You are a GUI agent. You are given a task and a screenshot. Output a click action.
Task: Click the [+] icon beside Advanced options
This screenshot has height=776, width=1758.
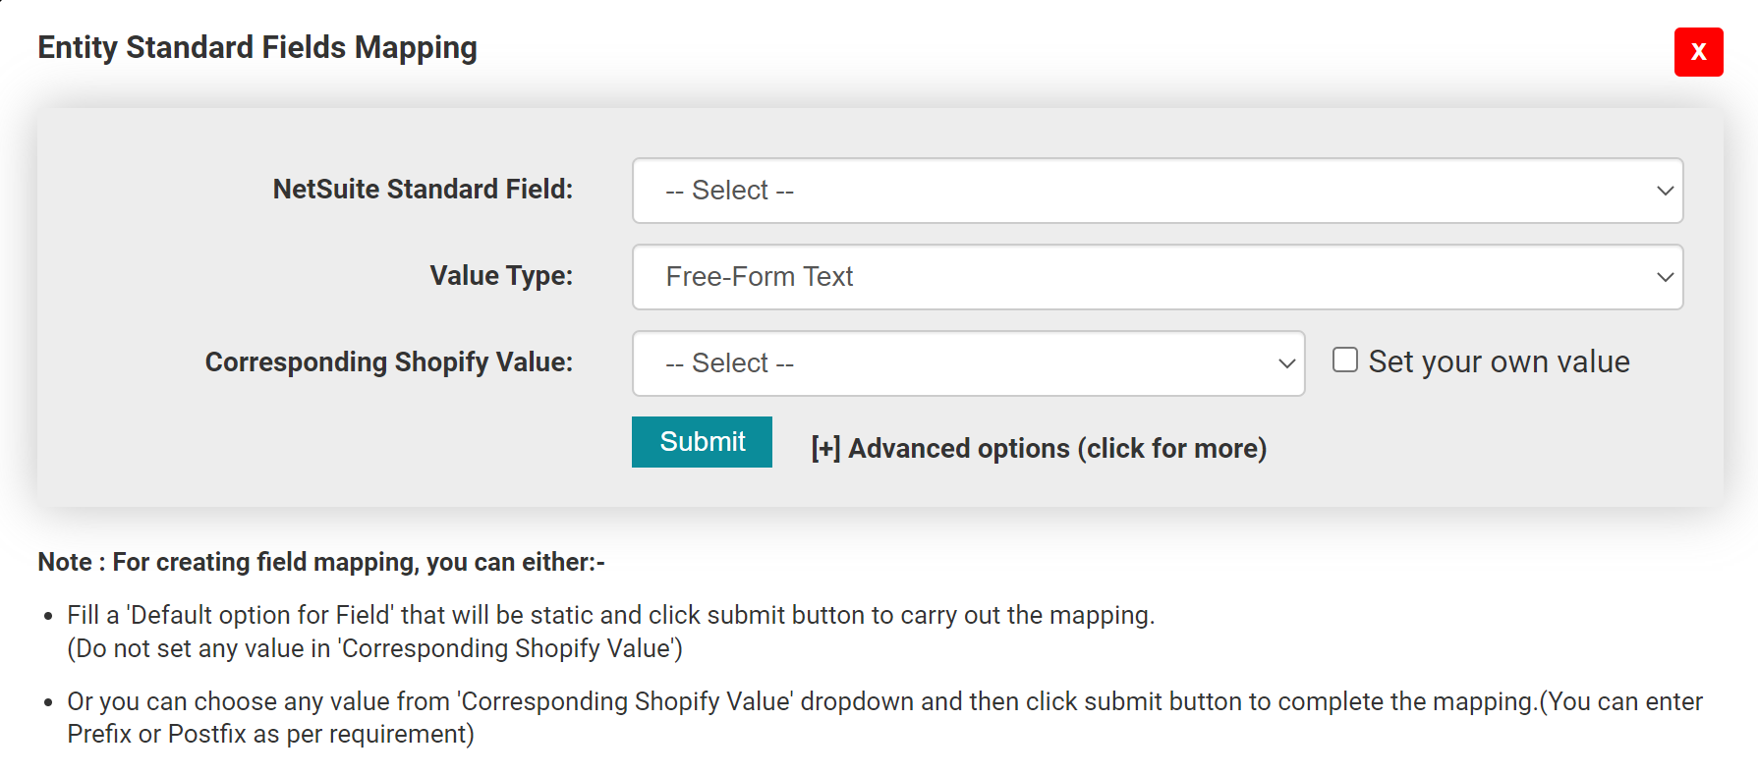pos(825,449)
